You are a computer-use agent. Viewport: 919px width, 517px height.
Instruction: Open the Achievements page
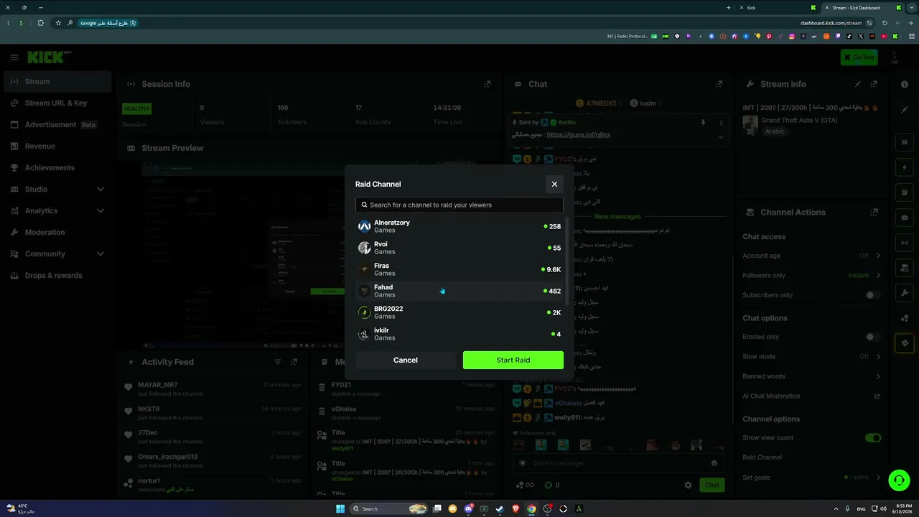point(57,167)
